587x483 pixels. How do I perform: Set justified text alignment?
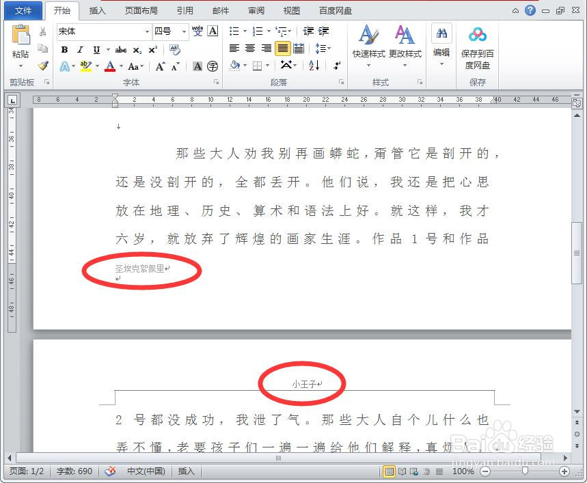pos(283,49)
